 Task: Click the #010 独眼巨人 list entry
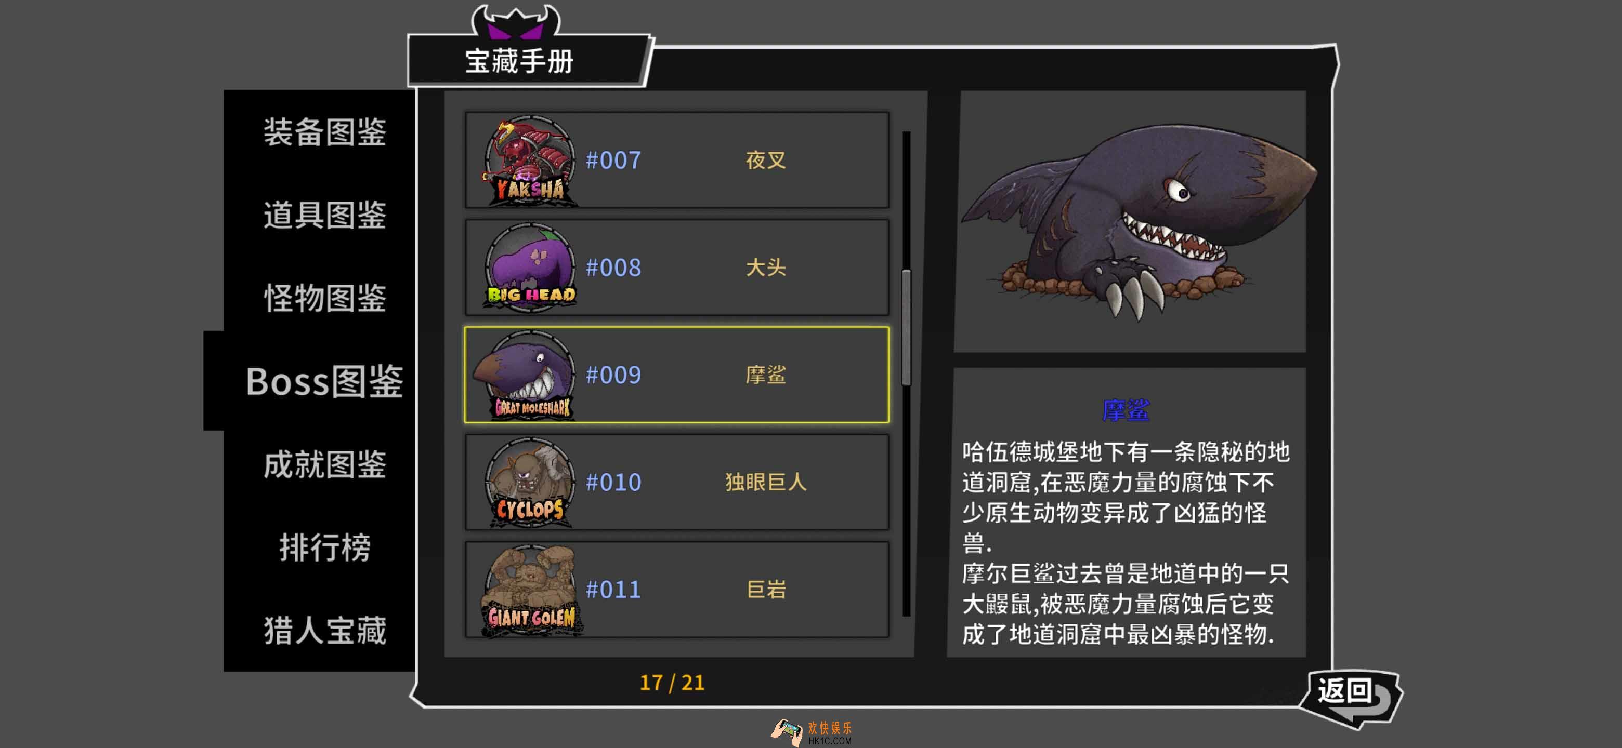click(x=677, y=483)
